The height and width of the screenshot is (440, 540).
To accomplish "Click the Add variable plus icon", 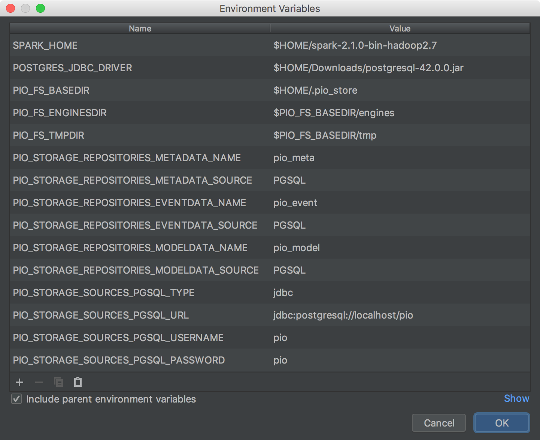I will click(19, 382).
